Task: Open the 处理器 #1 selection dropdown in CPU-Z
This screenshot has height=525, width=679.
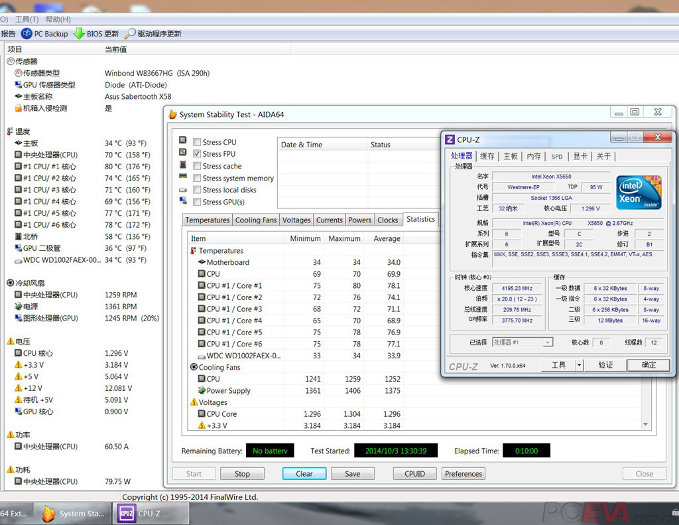Action: coord(548,342)
